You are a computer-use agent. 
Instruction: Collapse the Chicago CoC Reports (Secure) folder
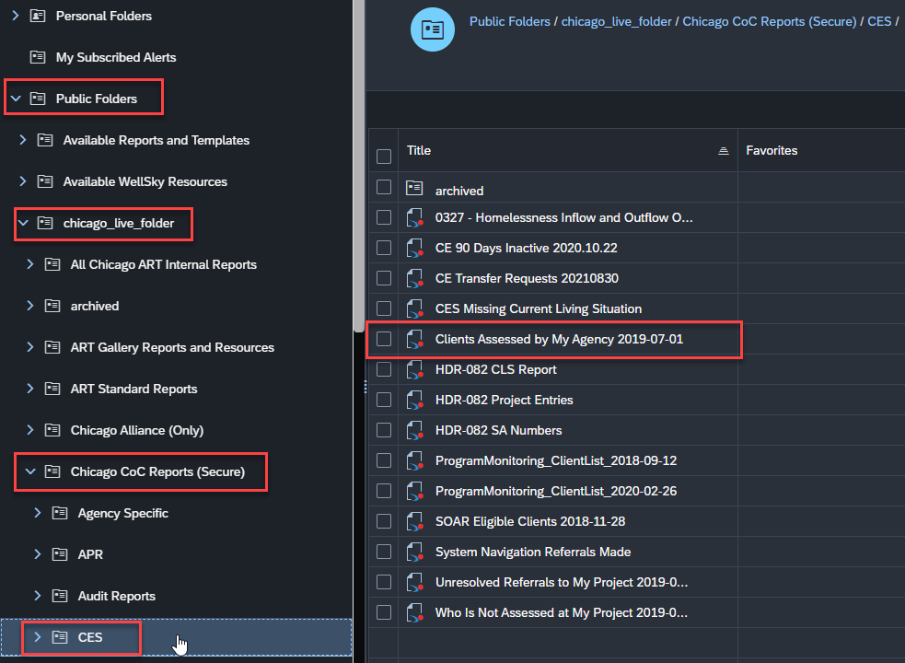[x=30, y=471]
